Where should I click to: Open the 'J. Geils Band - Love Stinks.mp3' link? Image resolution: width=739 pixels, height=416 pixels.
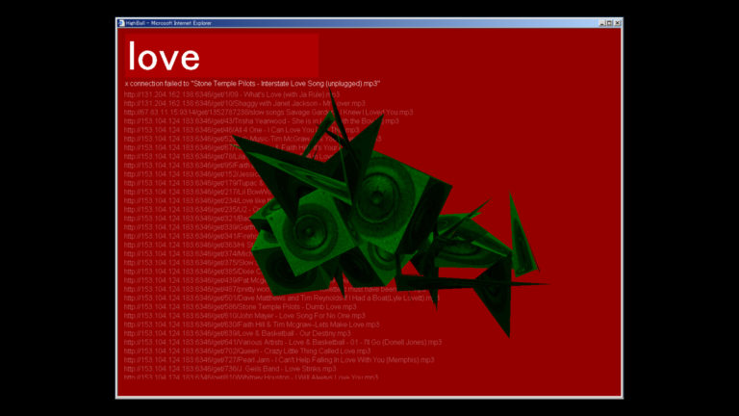(230, 369)
